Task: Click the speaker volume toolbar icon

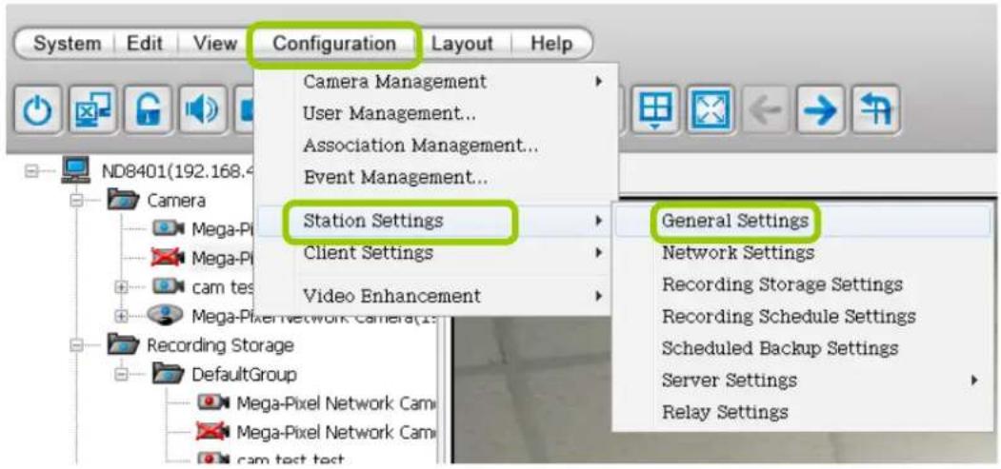Action: point(202,109)
